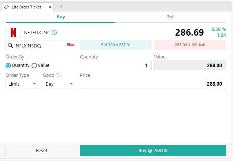Image resolution: width=233 pixels, height=161 pixels.
Task: Focus the Price input field
Action: pos(153,84)
